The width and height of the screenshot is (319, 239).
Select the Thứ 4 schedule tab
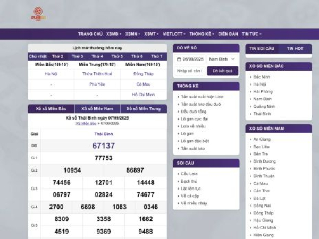tap(97, 56)
